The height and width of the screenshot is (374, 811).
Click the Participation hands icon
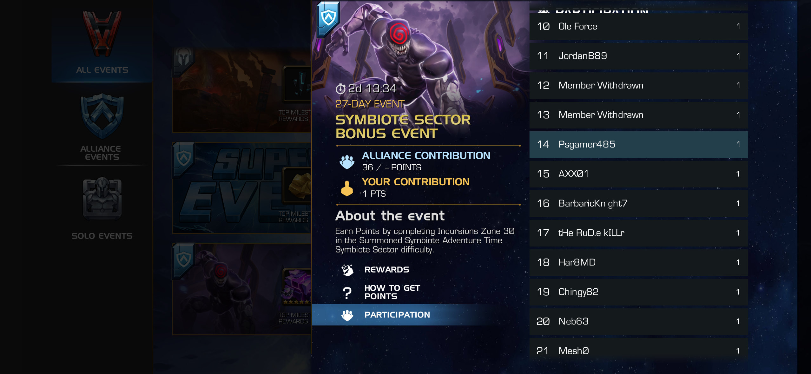coord(347,315)
